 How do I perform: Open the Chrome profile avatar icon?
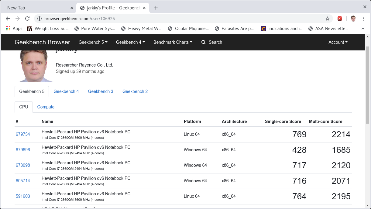tap(353, 19)
